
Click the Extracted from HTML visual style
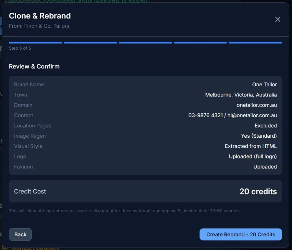(x=251, y=146)
